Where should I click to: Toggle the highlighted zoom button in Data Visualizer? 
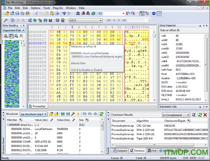point(11,36)
